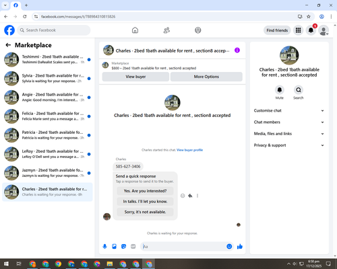Open the Friends icon in top navigation
The image size is (337, 269).
pos(166,30)
